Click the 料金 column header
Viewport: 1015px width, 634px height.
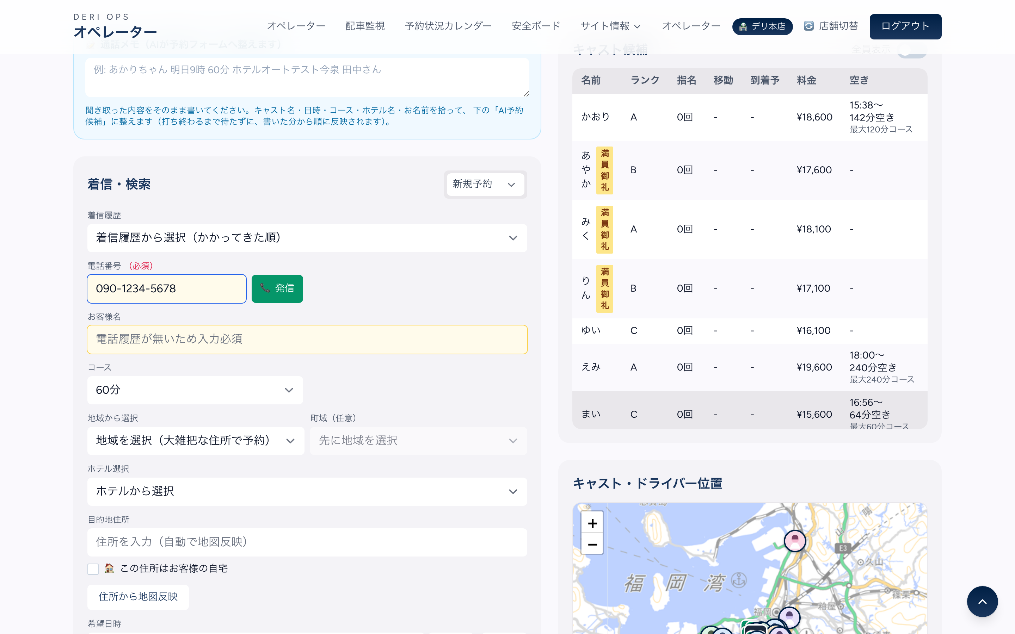click(806, 80)
